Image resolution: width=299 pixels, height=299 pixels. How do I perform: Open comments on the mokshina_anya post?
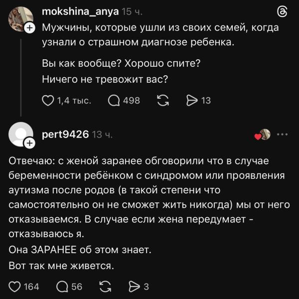click(x=114, y=101)
